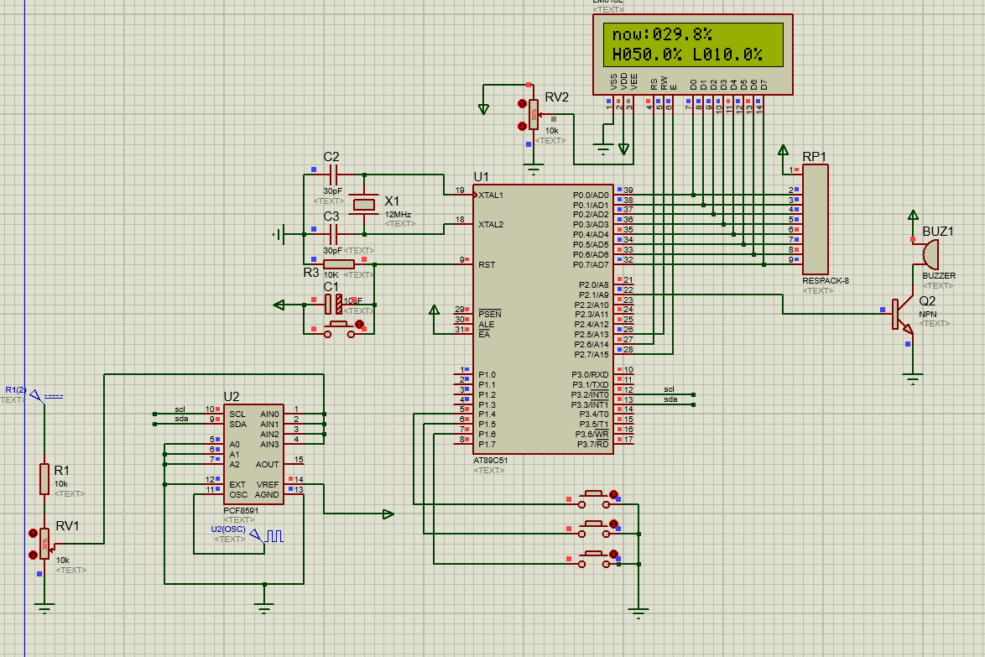Click the "H050.0% L010.0%" line on the LCD
The height and width of the screenshot is (657, 985).
coord(688,55)
